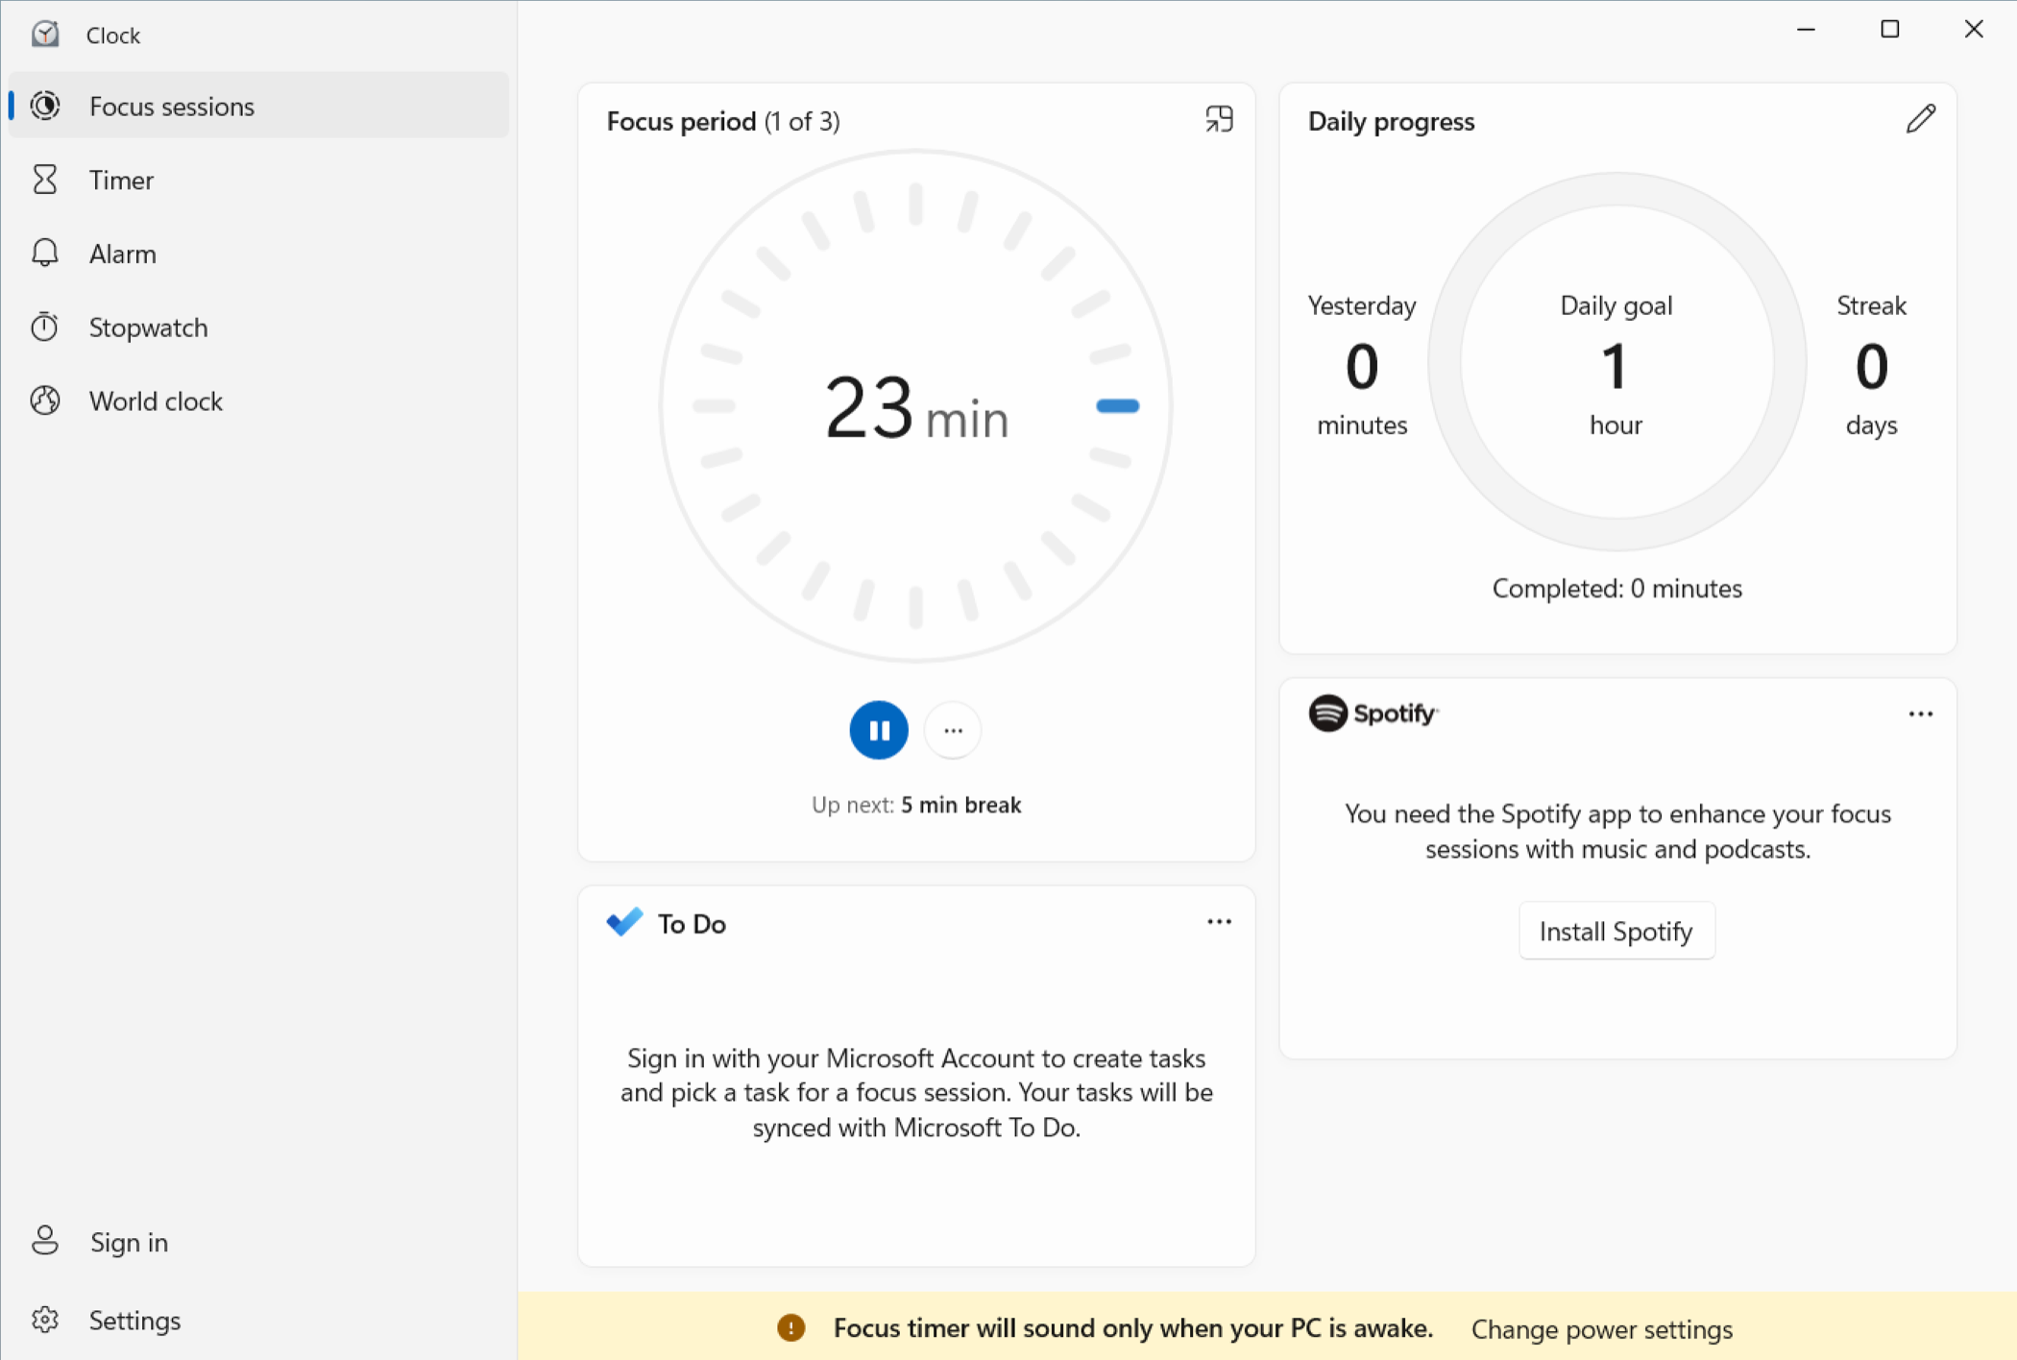Open the To Do card's three-dot menu

coord(1219,922)
